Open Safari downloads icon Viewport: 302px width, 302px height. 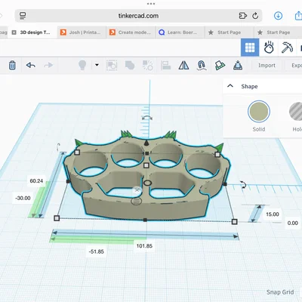pos(278,16)
